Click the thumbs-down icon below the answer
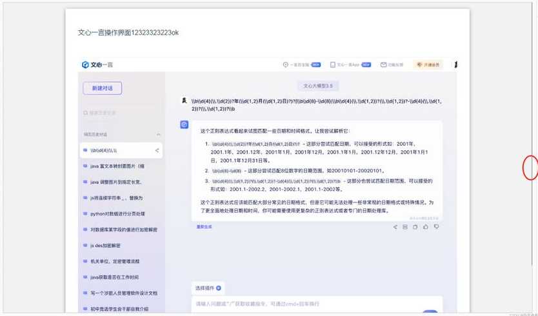 tap(437, 227)
